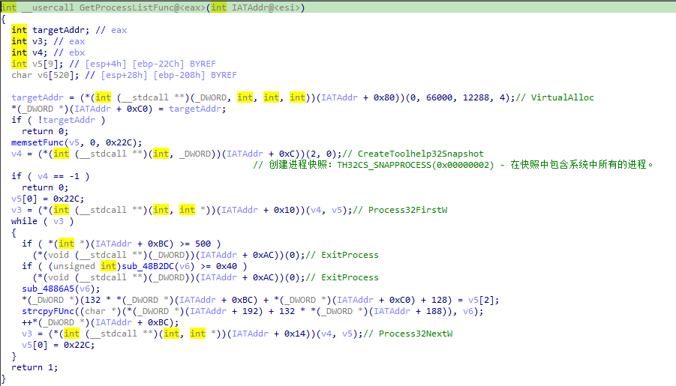Click the targetAddr variable declaration

[x=59, y=30]
